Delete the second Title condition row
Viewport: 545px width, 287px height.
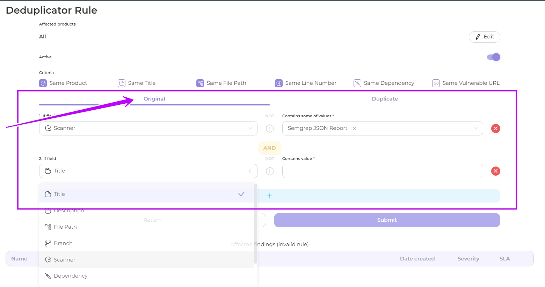point(495,171)
